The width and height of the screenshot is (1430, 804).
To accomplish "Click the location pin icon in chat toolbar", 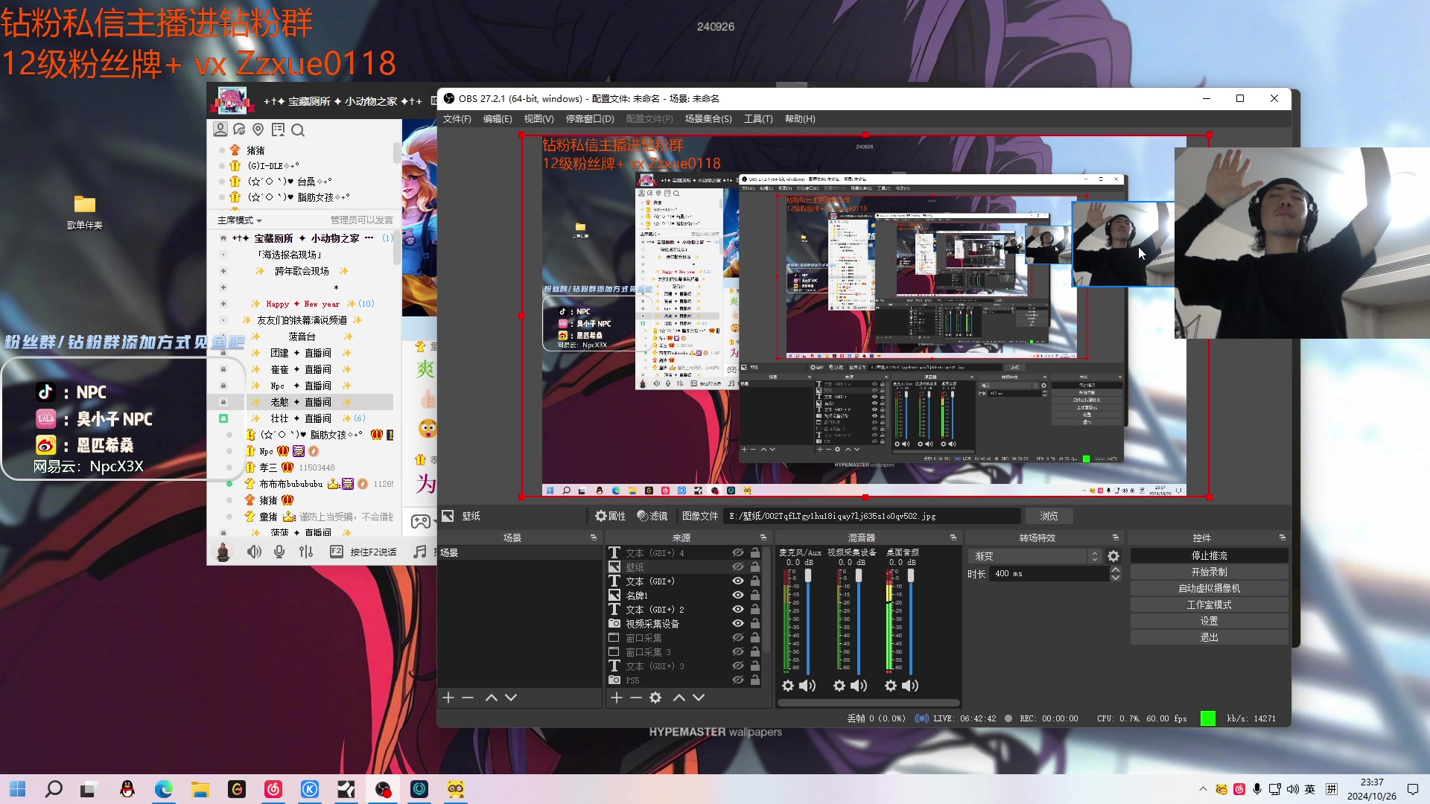I will [258, 130].
